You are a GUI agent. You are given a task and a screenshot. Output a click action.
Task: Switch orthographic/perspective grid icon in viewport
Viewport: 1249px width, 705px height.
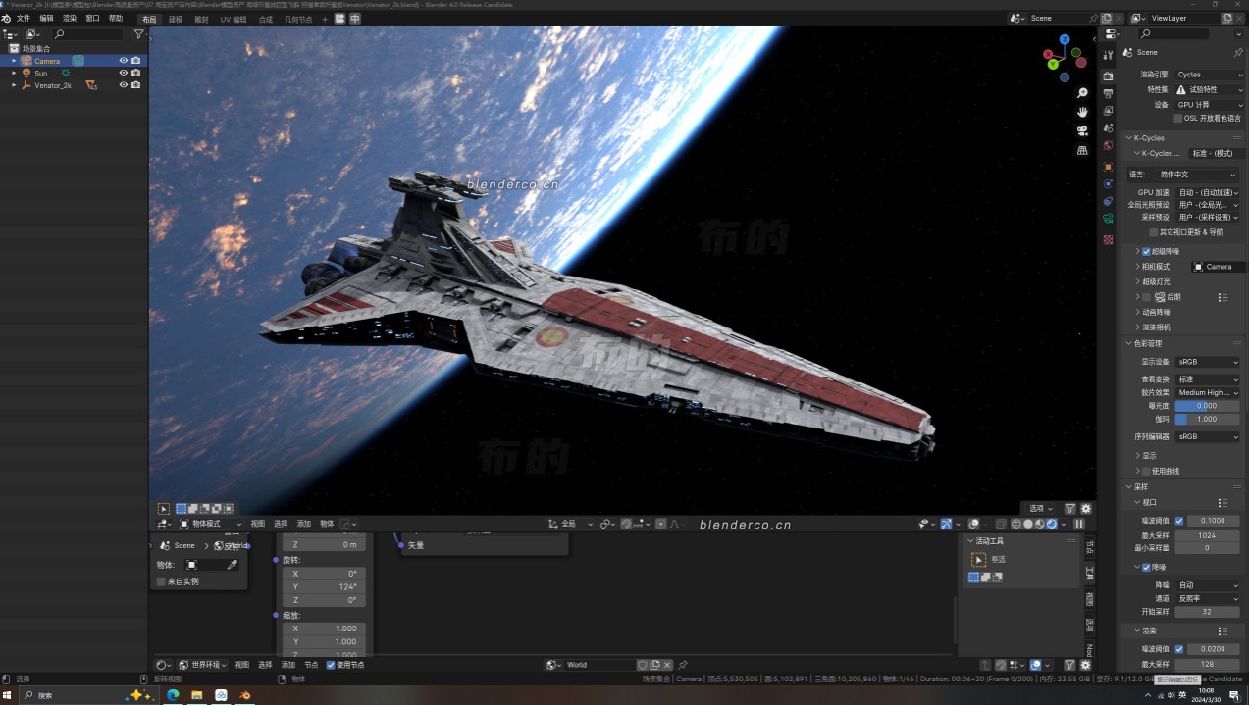click(1082, 151)
